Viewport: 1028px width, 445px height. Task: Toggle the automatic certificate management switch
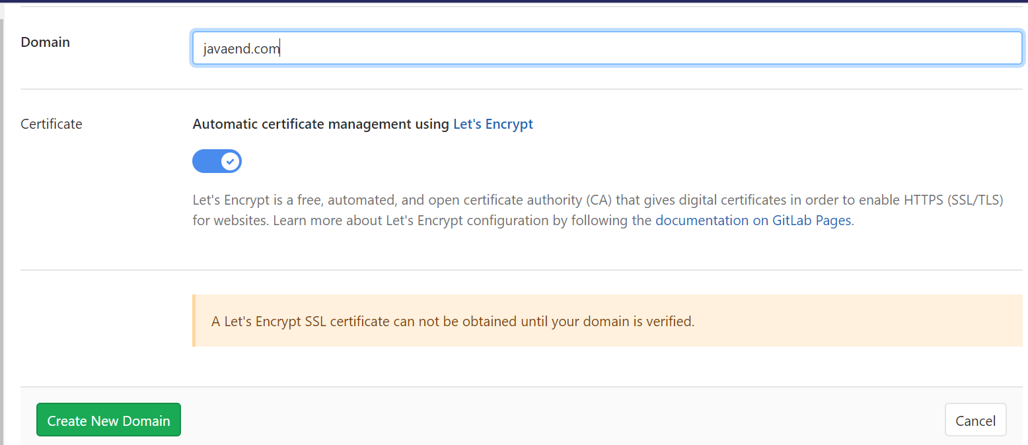(217, 161)
